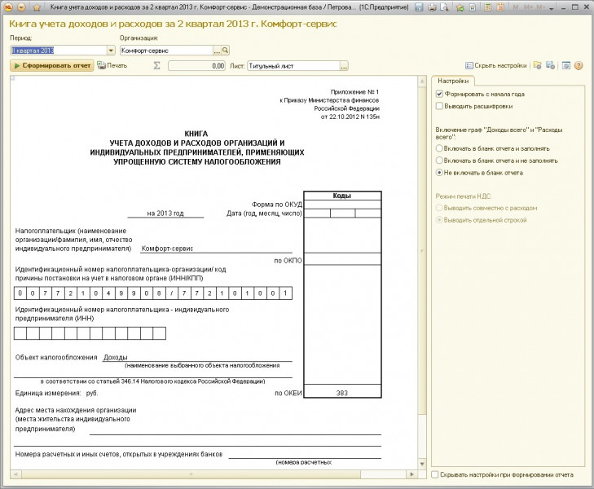Click the slash cell in ИНН/КПП row
The width and height of the screenshot is (594, 489).
(x=172, y=293)
